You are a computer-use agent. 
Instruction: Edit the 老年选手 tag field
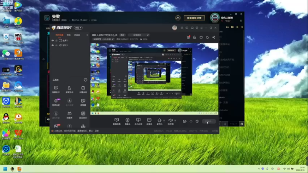coord(139,35)
